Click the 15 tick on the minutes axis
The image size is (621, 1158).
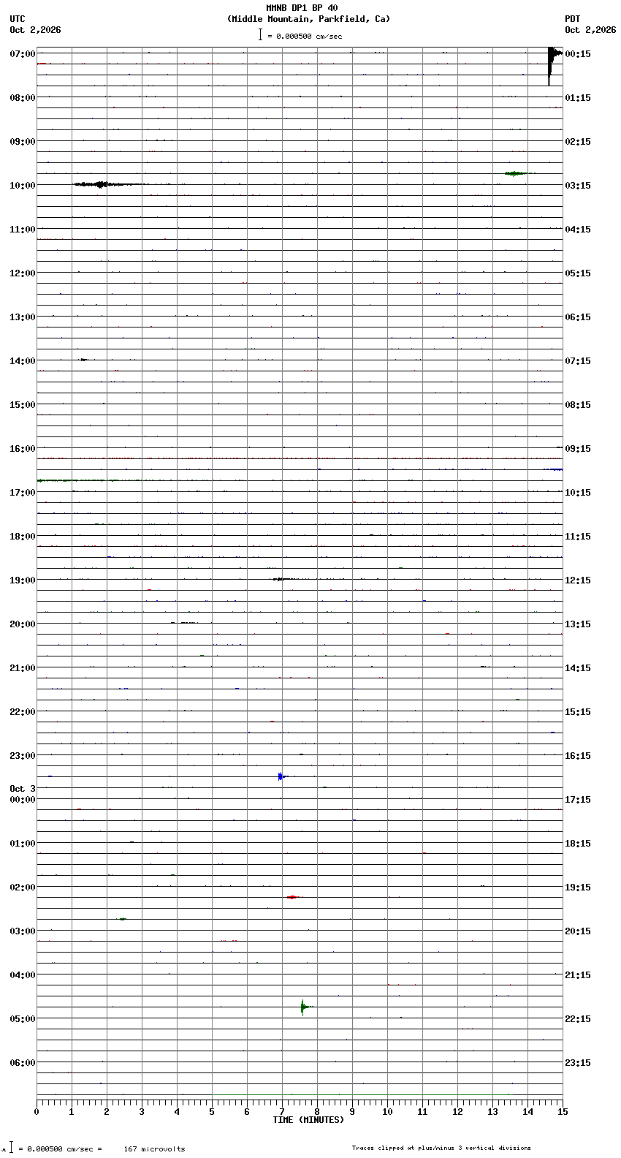(x=563, y=1112)
